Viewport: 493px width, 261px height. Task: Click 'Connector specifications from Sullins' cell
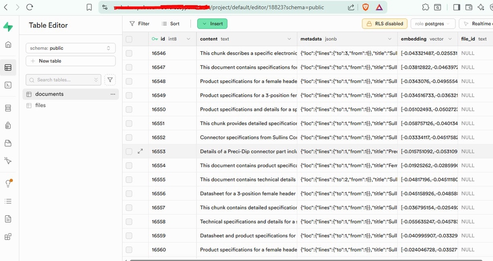[247, 137]
